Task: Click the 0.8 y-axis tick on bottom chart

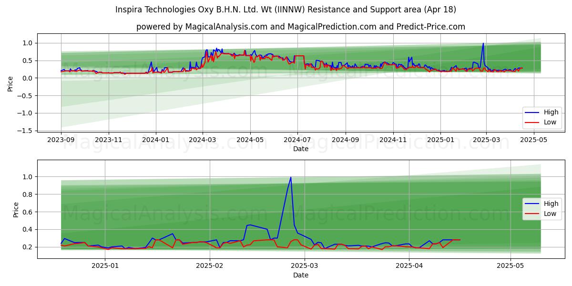Action: coord(28,194)
